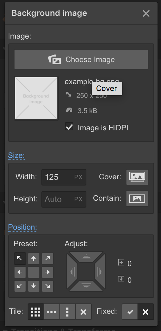Select center position preset
Screen dimensions: 161x331
click(34, 272)
